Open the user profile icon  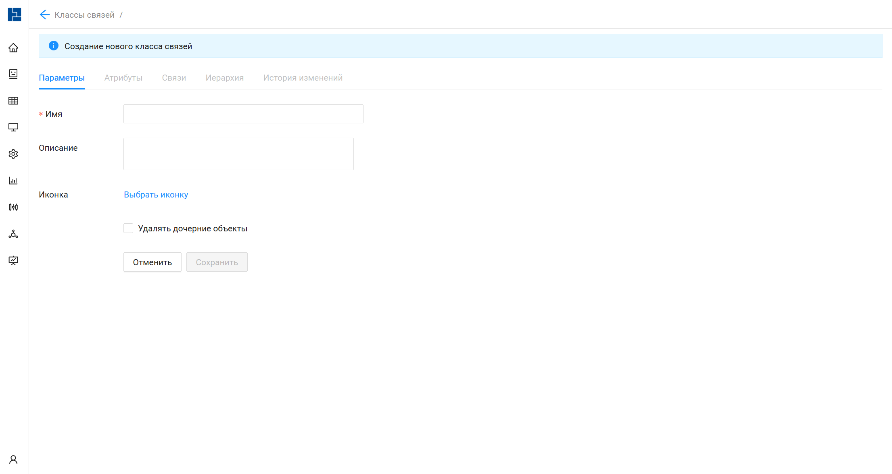pos(13,459)
